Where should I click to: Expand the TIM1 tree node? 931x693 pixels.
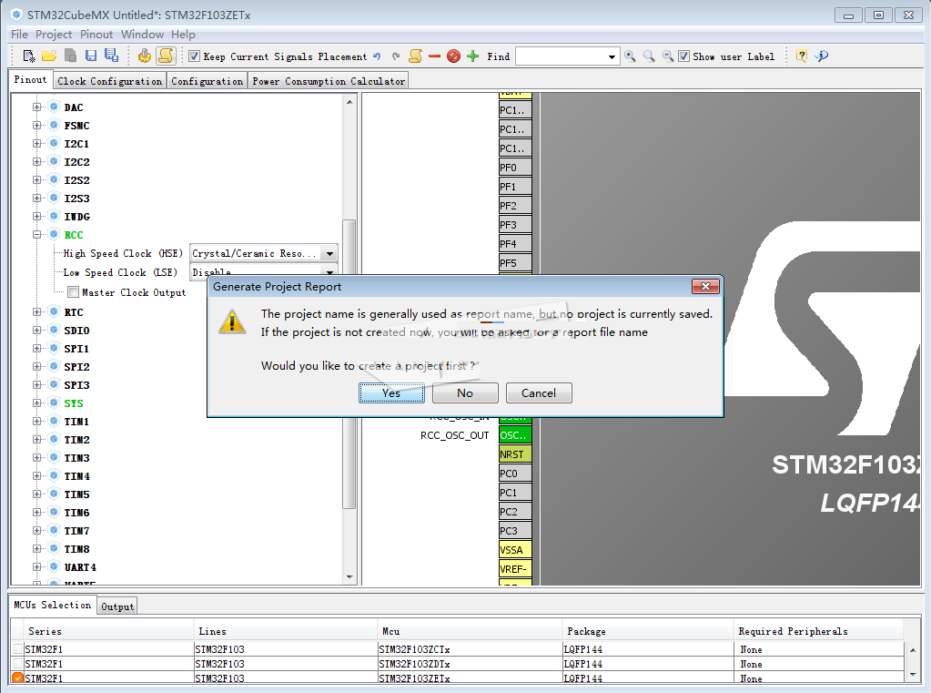(36, 422)
